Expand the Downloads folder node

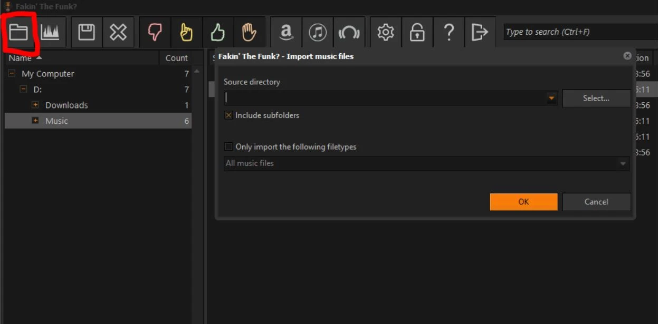point(35,105)
